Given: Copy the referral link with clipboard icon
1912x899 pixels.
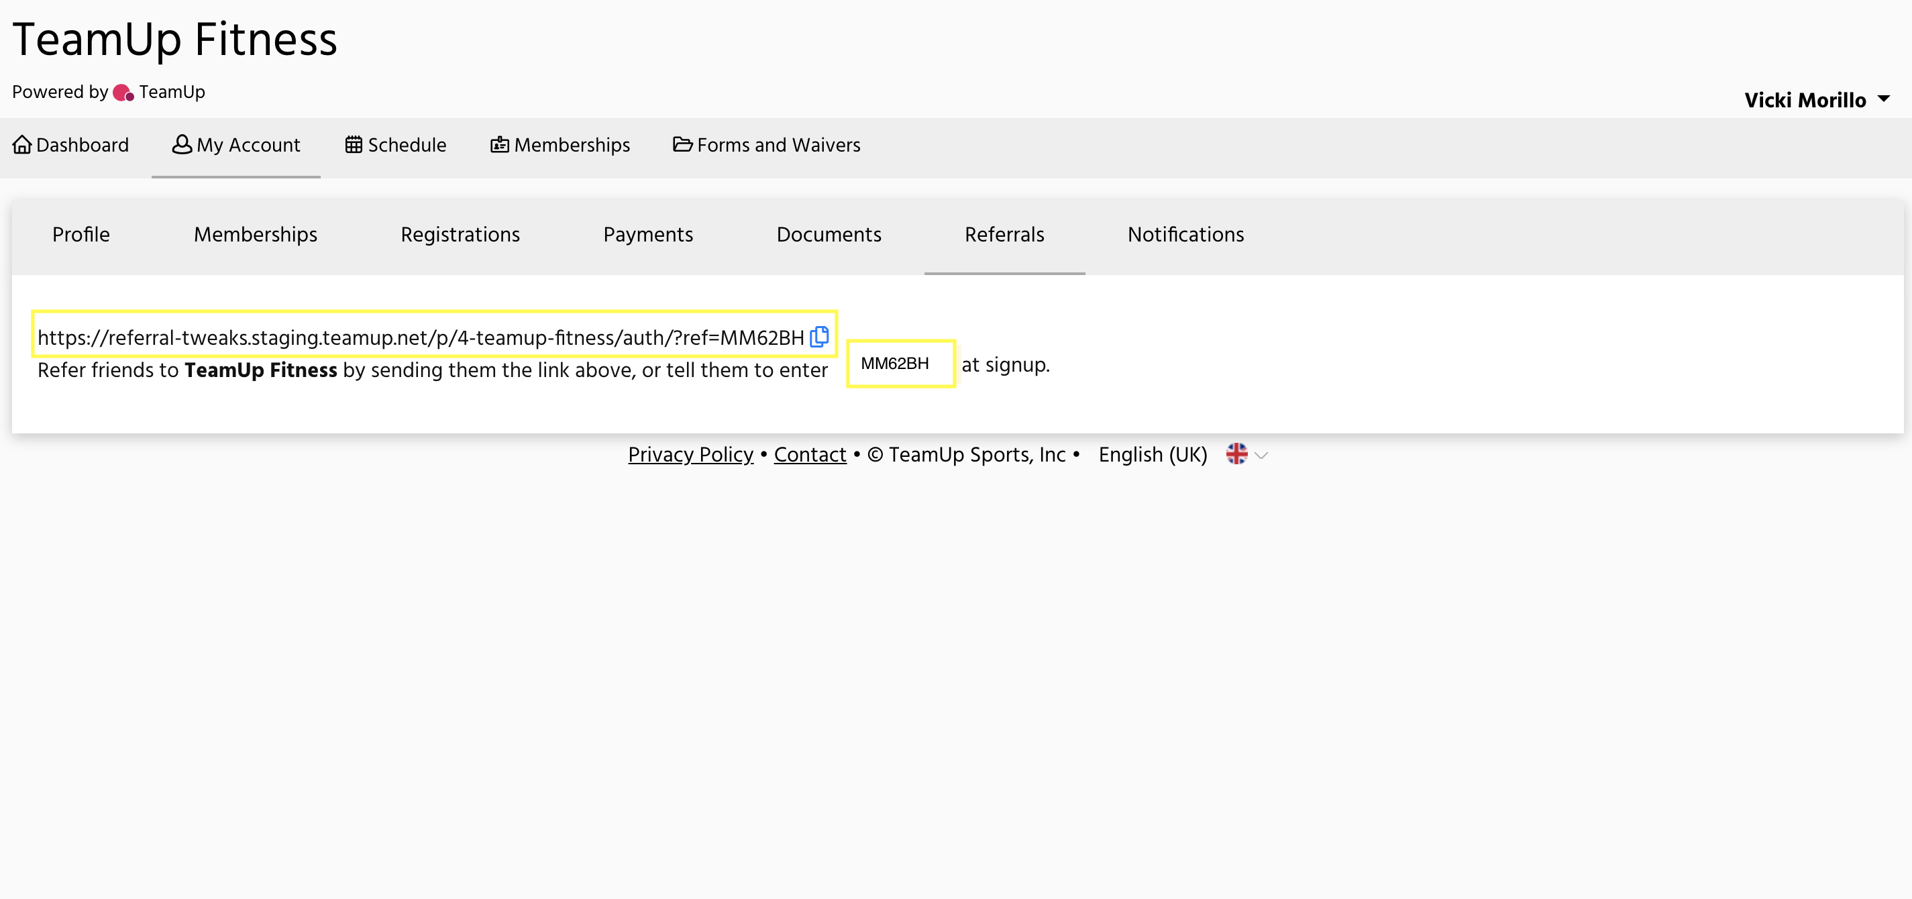Looking at the screenshot, I should pyautogui.click(x=818, y=336).
